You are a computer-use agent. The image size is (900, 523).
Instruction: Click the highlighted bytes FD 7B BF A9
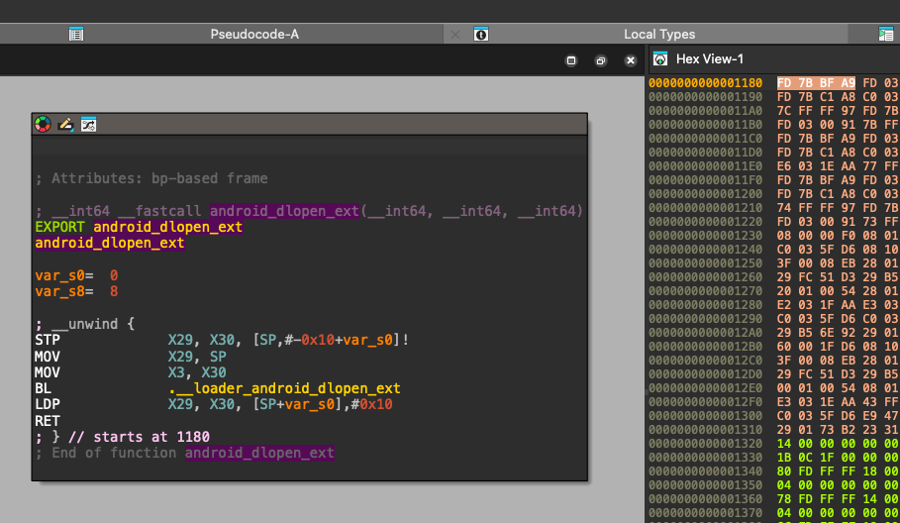click(x=816, y=83)
